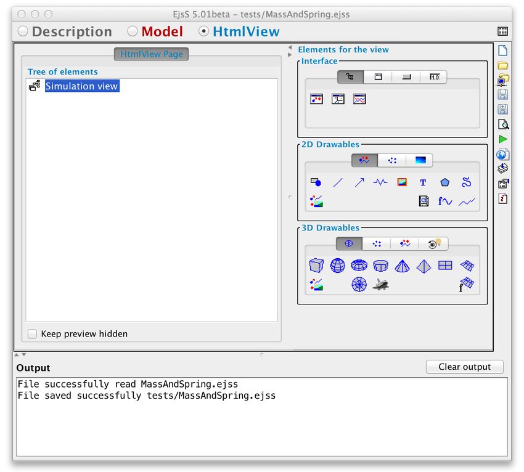
Task: Click the analytic curve f~ icon
Action: tap(445, 201)
